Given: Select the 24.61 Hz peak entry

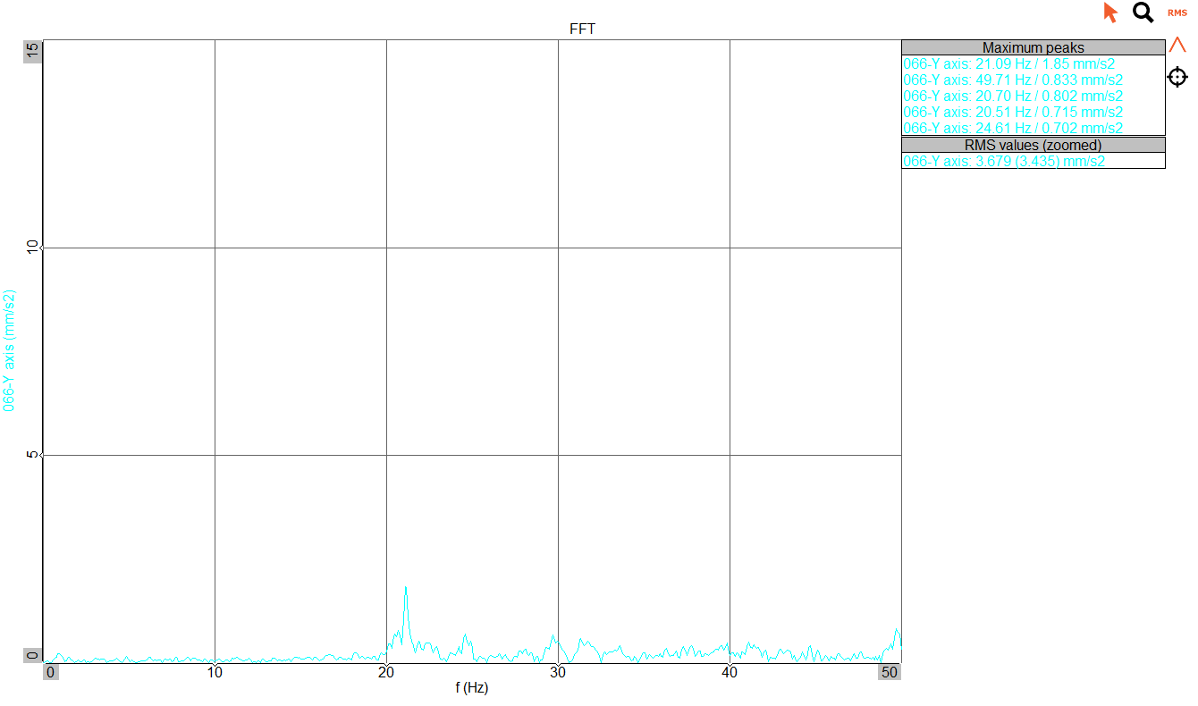Looking at the screenshot, I should [x=1013, y=128].
